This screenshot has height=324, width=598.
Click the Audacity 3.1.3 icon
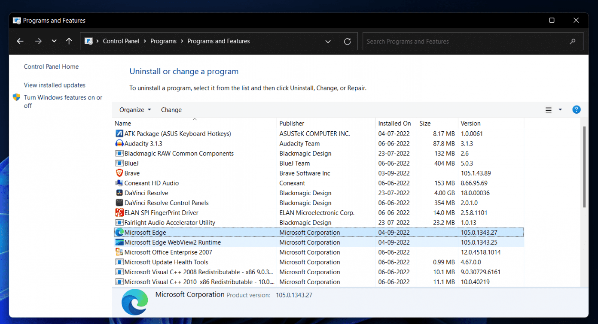coord(119,143)
